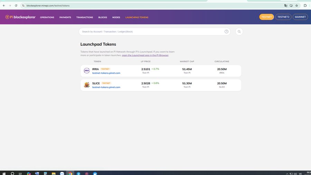Open Windows taskbar search
The width and height of the screenshot is (311, 175).
tap(12, 173)
